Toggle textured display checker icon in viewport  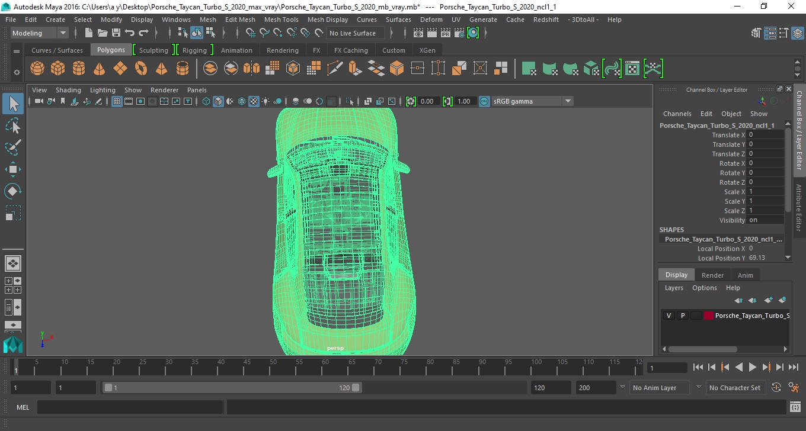click(254, 101)
